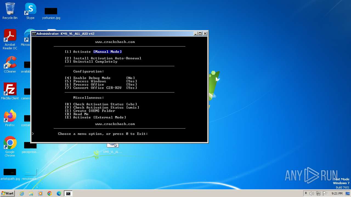Click the 'Process Windows' line
The width and height of the screenshot is (351, 197).
click(101, 81)
